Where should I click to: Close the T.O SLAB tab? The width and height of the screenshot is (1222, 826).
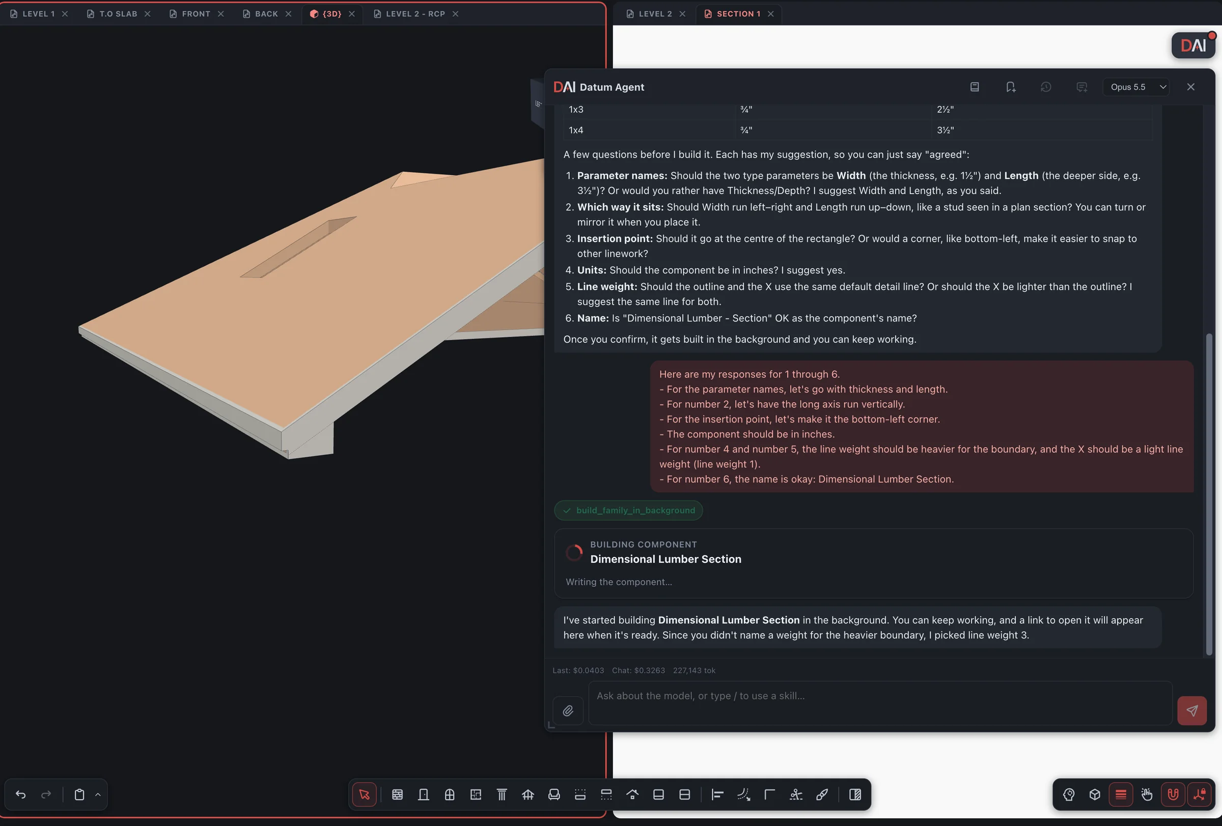[x=147, y=14]
